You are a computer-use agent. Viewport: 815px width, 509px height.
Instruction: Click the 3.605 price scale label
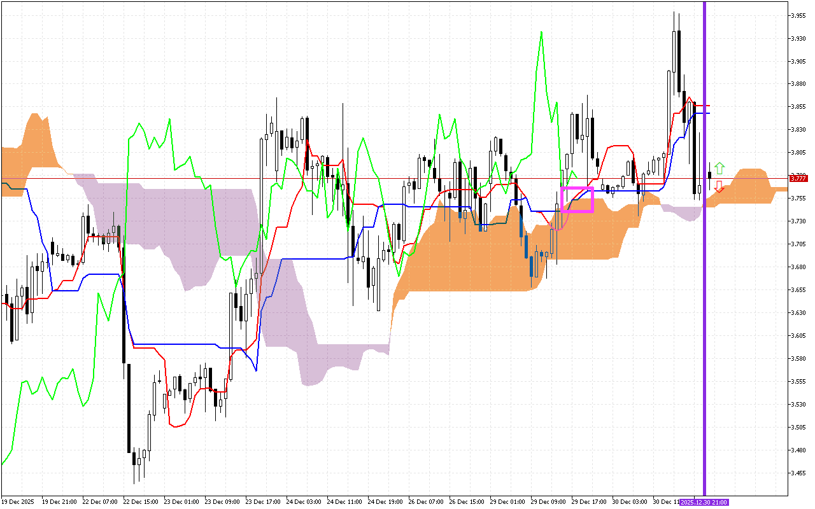[x=797, y=335]
